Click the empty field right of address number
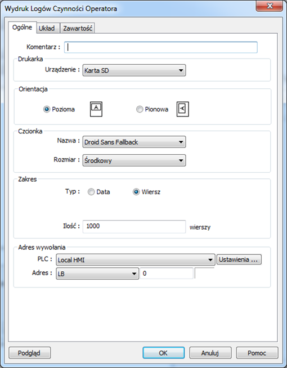 click(204, 273)
